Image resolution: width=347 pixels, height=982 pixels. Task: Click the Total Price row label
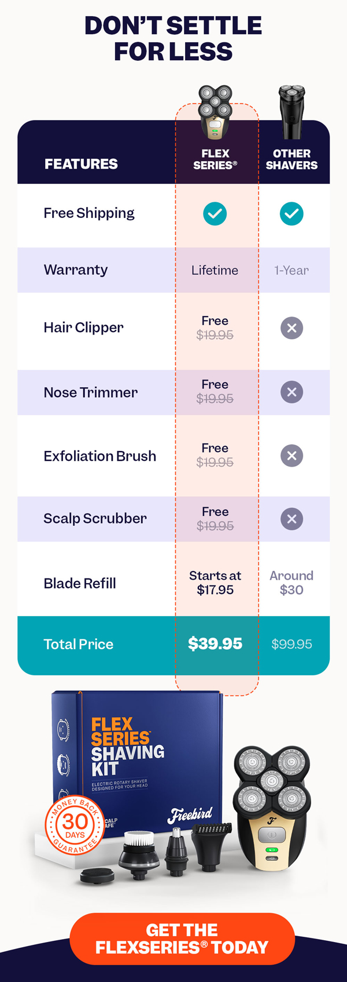79,644
